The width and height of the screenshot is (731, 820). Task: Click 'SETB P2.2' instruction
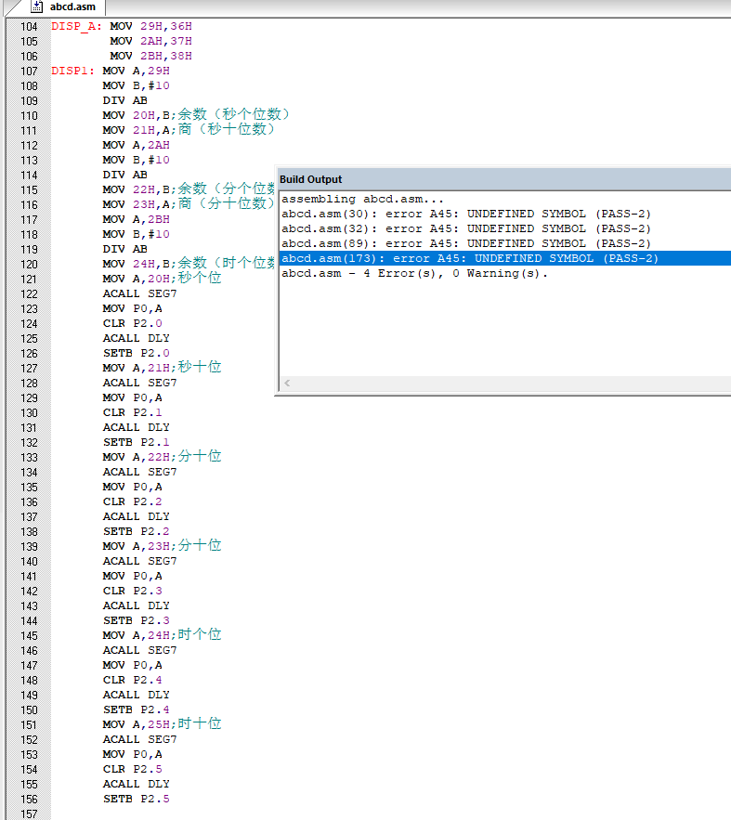pyautogui.click(x=136, y=532)
